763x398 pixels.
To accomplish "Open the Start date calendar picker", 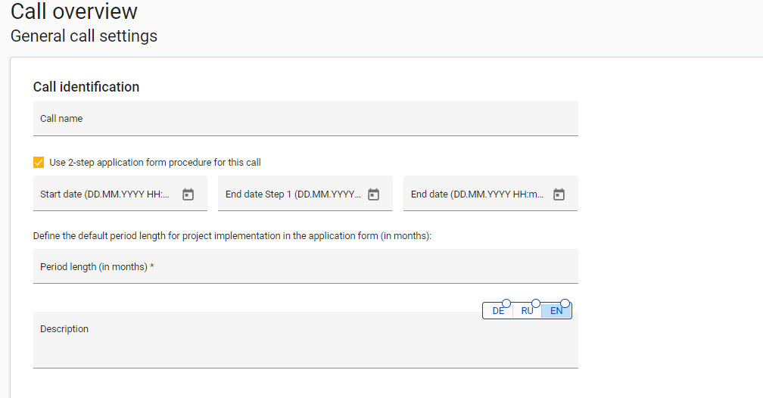I will click(x=188, y=194).
